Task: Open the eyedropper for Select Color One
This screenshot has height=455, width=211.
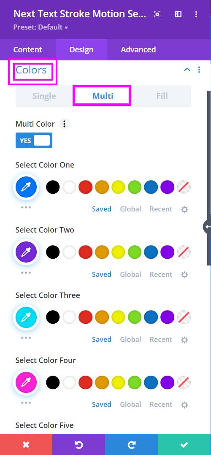Action: (26, 187)
